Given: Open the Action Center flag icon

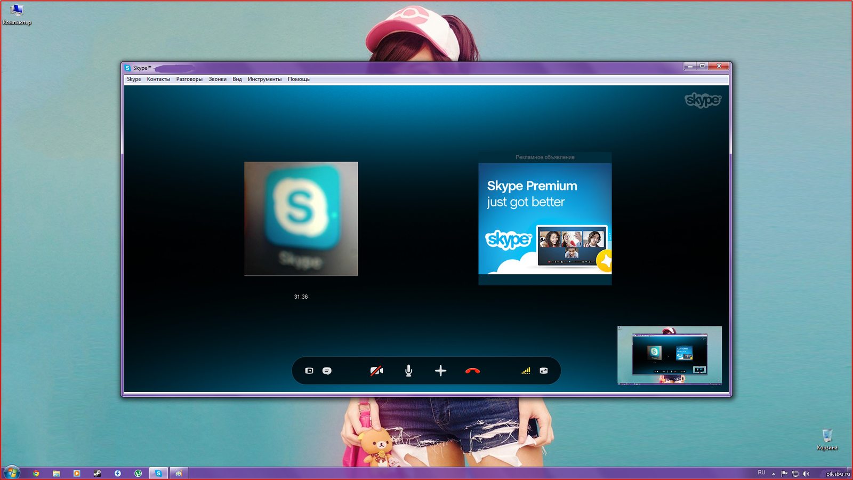Looking at the screenshot, I should pyautogui.click(x=784, y=473).
